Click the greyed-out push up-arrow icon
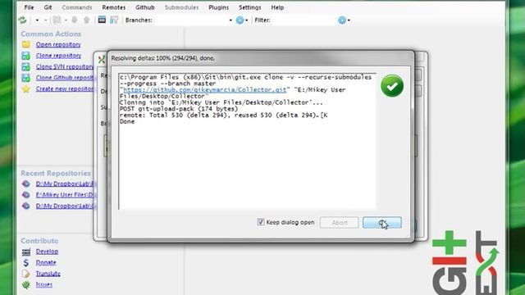The height and width of the screenshot is (295, 525). click(87, 20)
